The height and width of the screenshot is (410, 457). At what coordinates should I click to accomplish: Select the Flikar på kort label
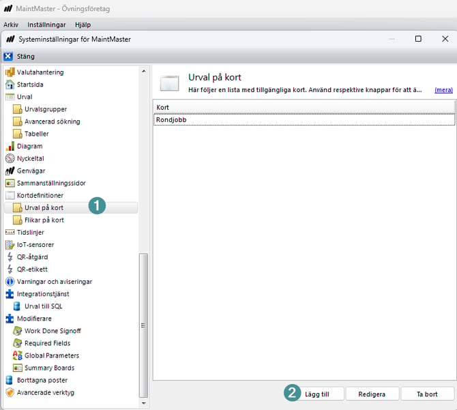pos(44,220)
